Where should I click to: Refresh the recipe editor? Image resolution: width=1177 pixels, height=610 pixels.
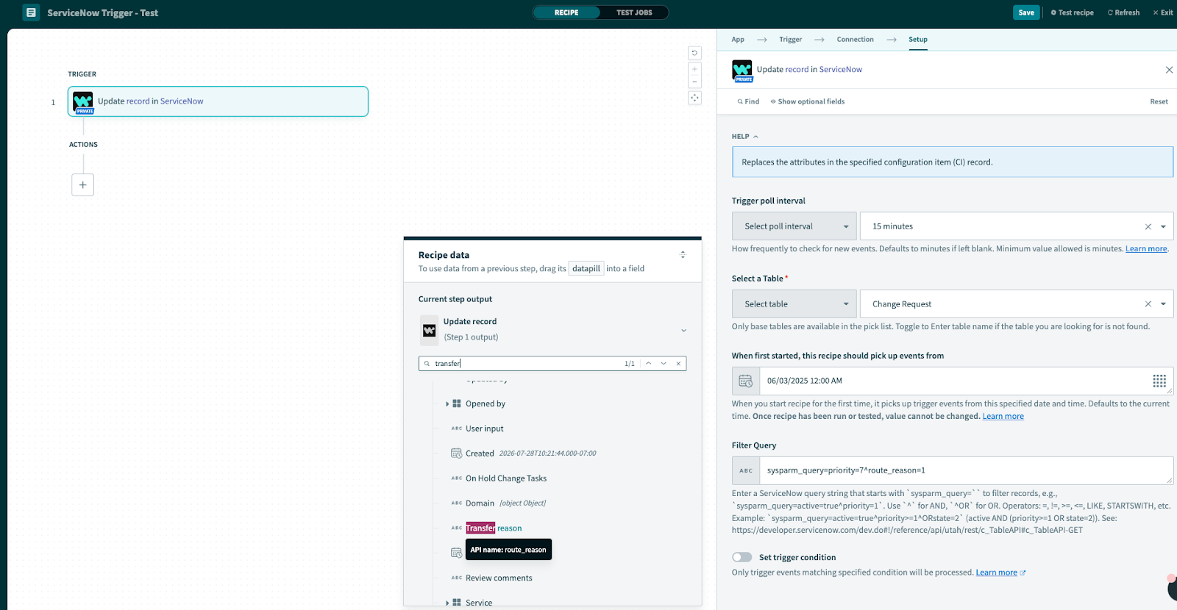(1123, 12)
